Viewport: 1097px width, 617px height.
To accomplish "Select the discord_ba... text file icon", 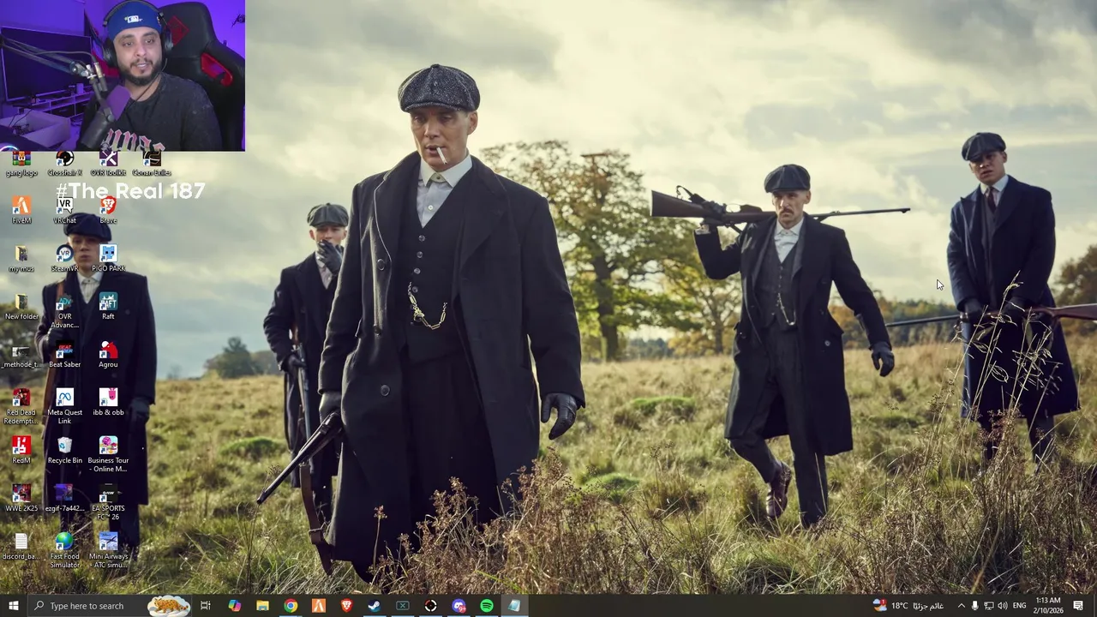I will coord(21,546).
